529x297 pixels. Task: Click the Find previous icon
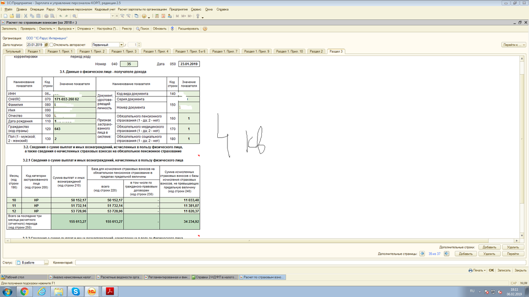[x=128, y=16]
